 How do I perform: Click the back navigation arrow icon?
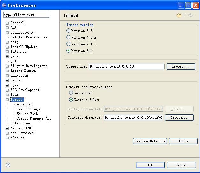click(179, 15)
